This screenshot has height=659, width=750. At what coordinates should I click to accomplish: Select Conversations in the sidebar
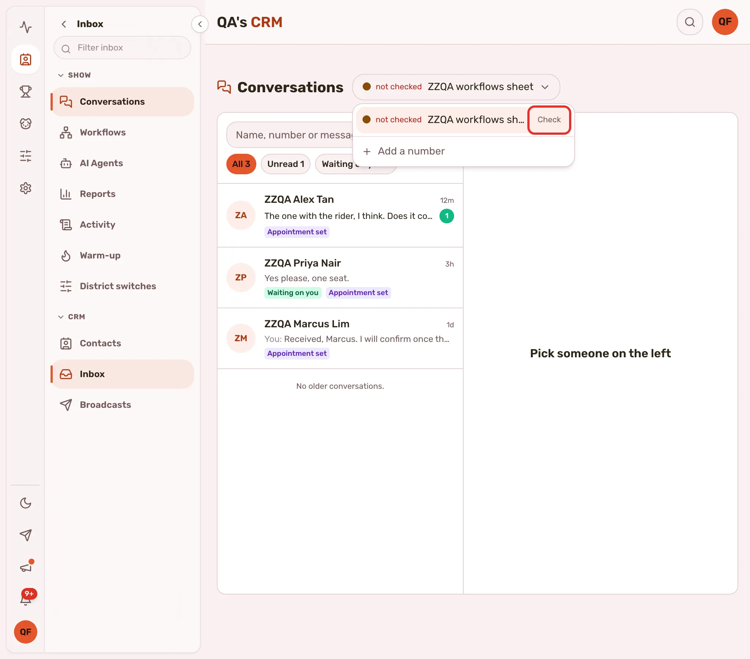123,102
